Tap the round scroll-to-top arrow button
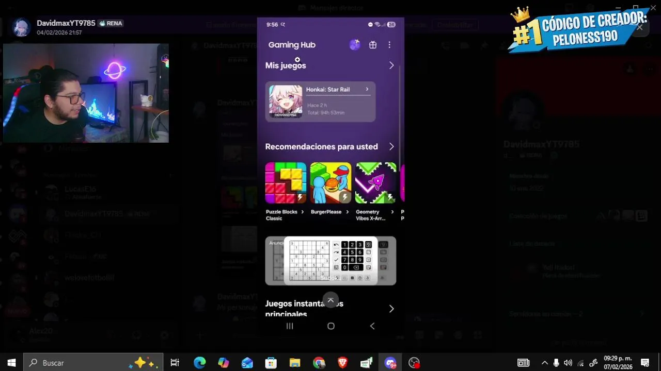The width and height of the screenshot is (661, 371). (x=330, y=300)
